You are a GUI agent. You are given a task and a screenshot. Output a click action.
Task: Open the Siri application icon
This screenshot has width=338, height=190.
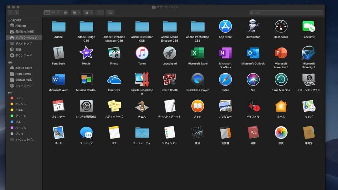[x=253, y=80]
